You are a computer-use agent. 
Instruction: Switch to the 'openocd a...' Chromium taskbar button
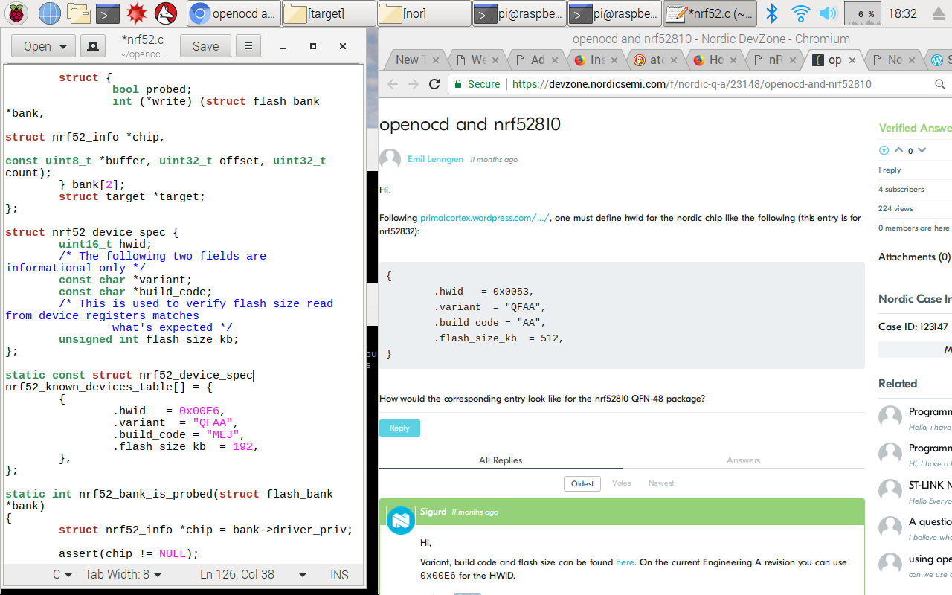(x=234, y=13)
